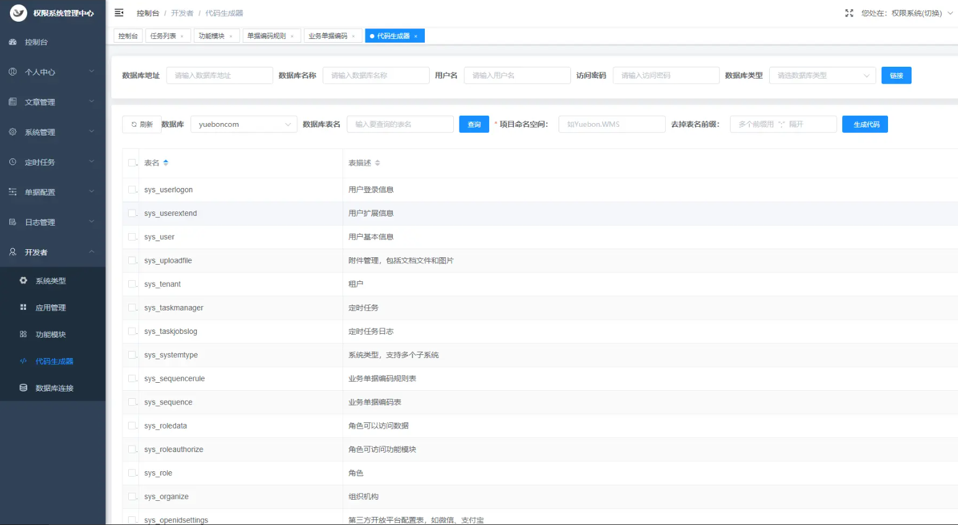Close the 业务单据编码 tab
Image resolution: width=958 pixels, height=525 pixels.
coord(354,36)
